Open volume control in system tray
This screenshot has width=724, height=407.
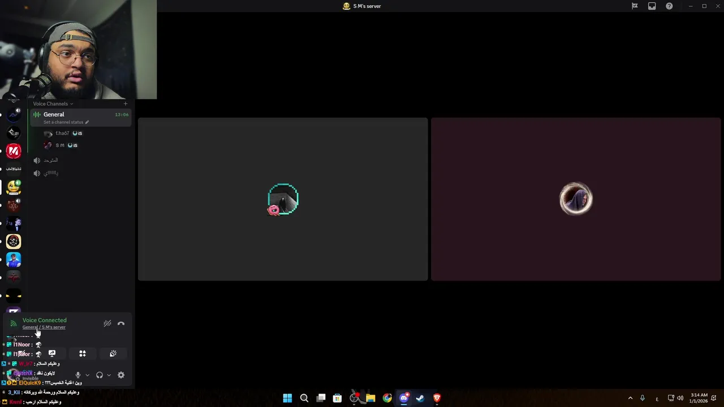pos(680,398)
